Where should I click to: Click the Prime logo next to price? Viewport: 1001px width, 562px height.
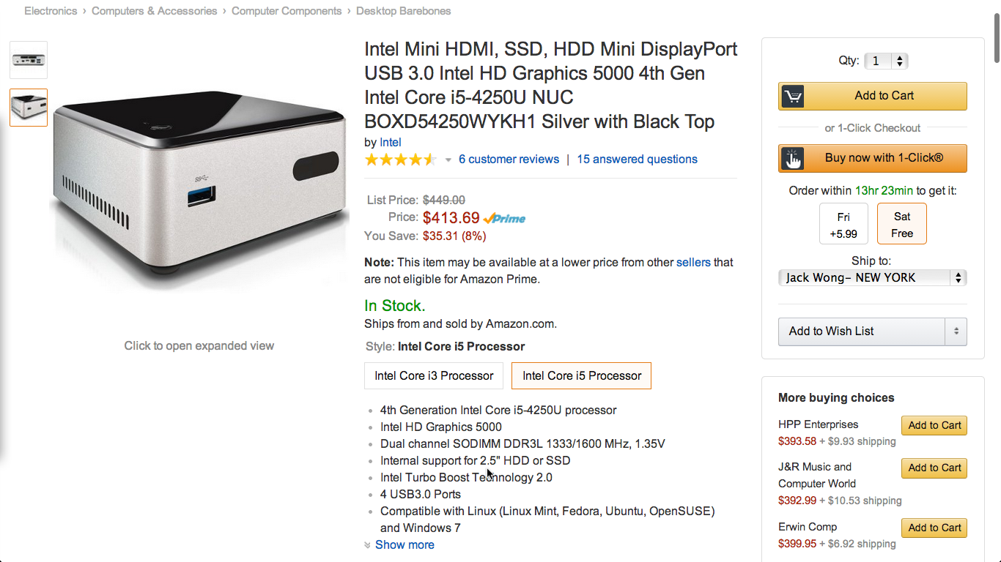point(505,218)
